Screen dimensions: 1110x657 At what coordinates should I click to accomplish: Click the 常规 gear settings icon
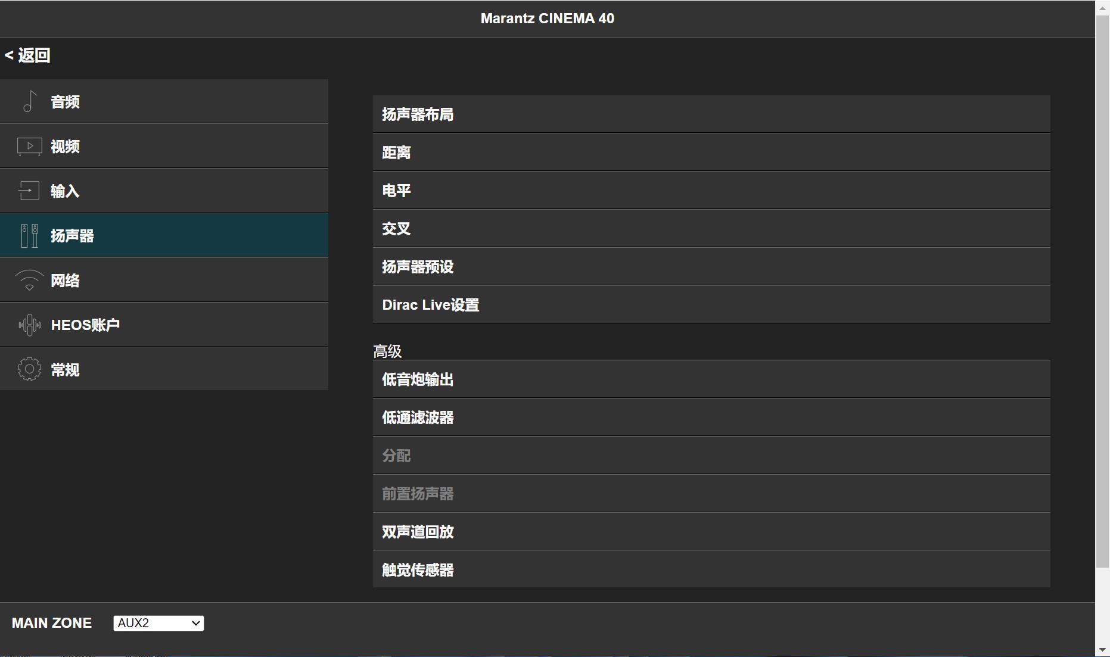click(x=29, y=369)
